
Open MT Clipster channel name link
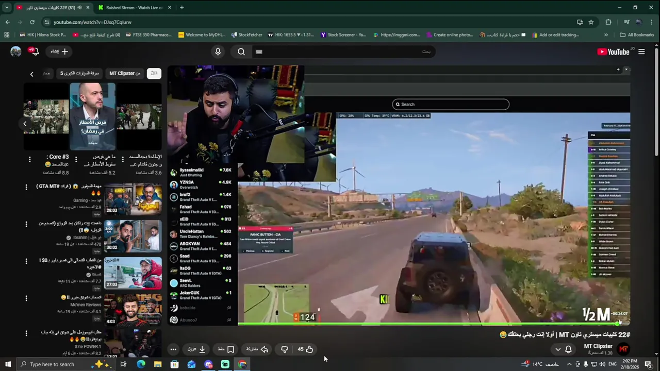pos(598,346)
